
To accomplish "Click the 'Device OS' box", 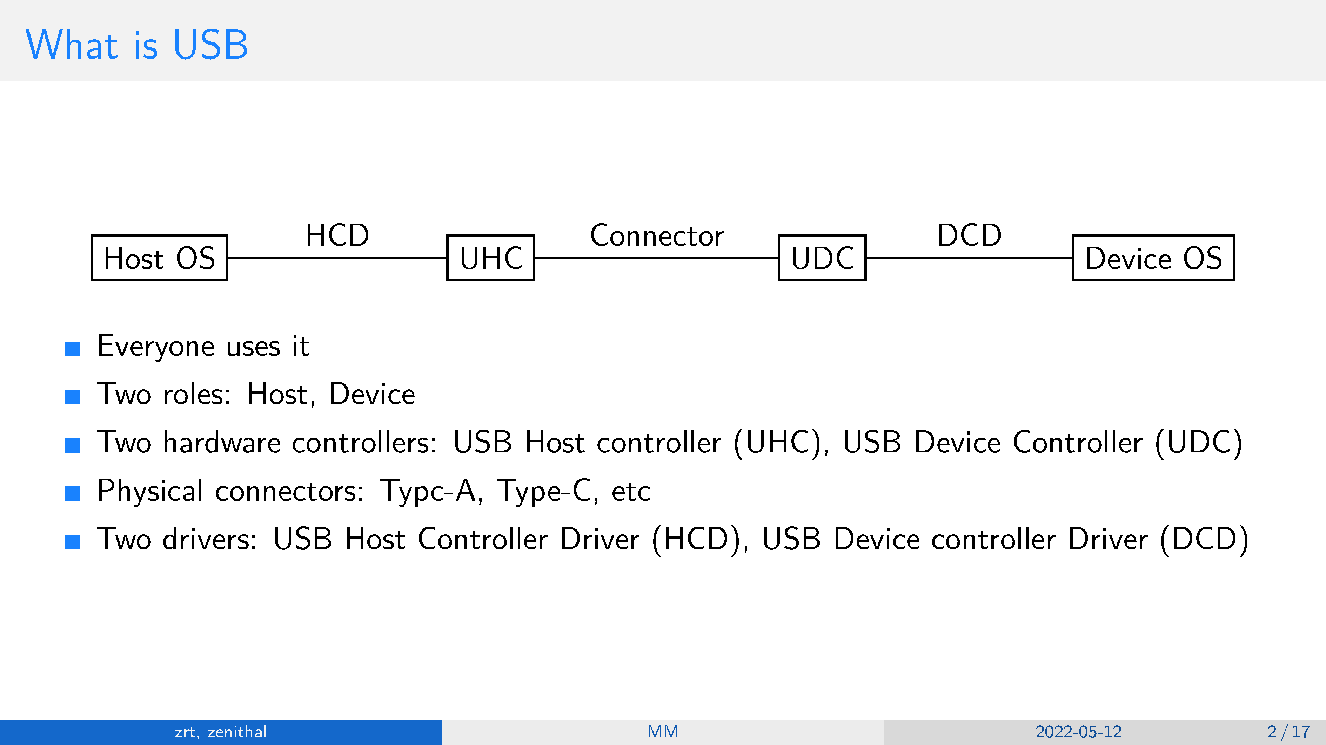I will [1153, 258].
